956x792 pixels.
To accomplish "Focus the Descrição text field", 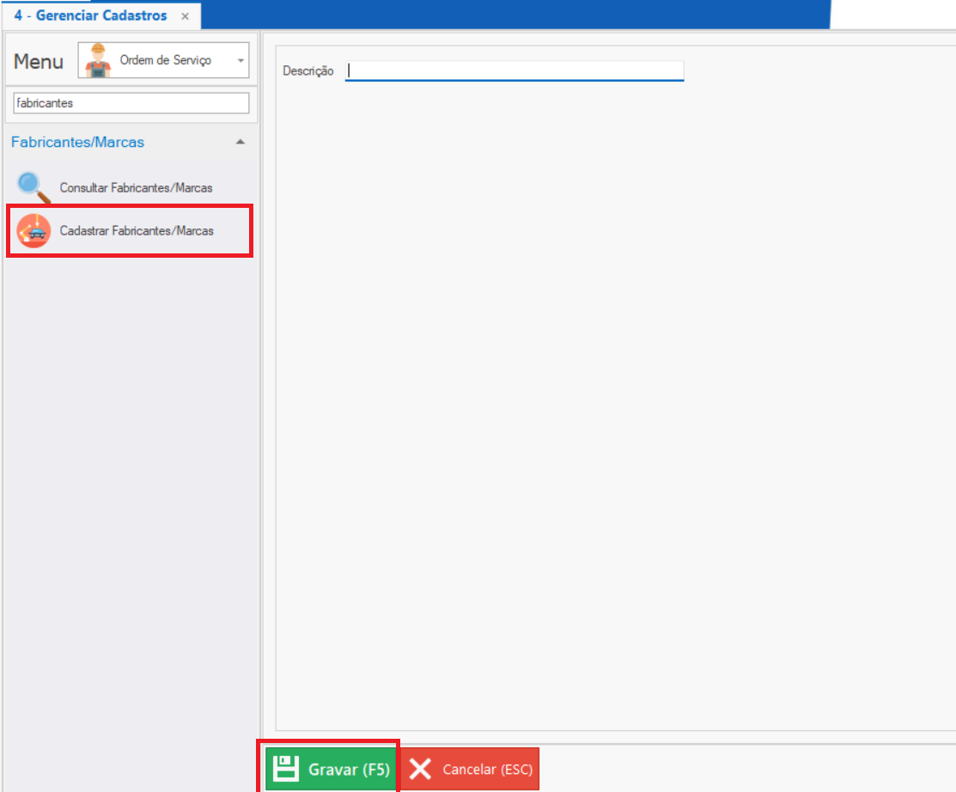I will [x=514, y=71].
